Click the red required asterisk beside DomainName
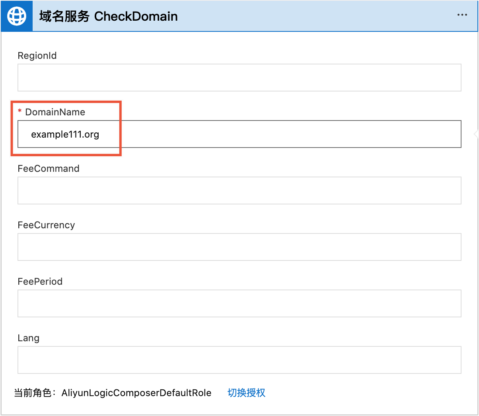 (x=20, y=111)
